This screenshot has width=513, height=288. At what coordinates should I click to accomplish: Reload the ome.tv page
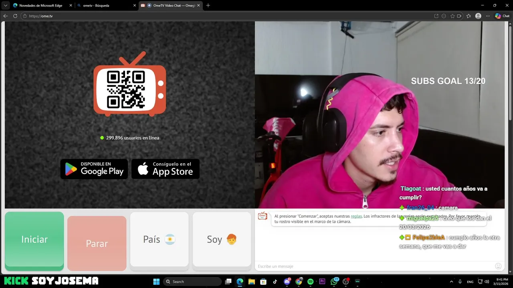[15, 16]
